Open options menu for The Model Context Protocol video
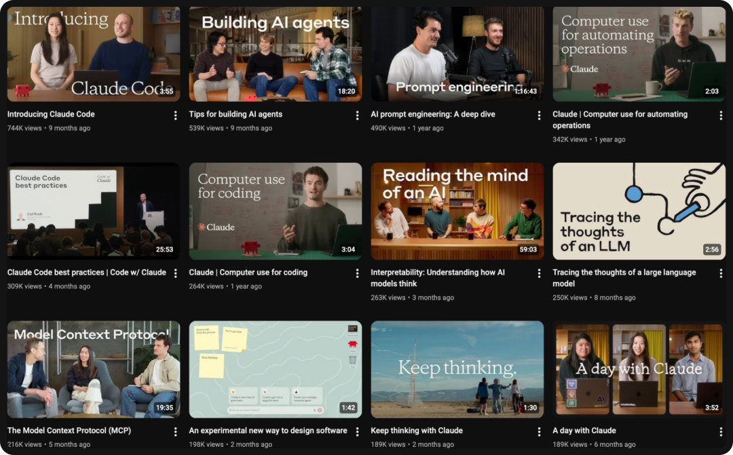 point(176,431)
